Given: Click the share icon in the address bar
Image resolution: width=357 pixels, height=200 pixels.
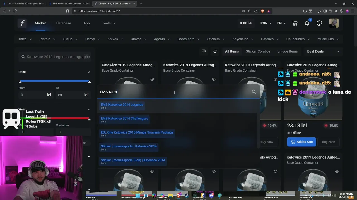Looking at the screenshot, I should pyautogui.click(x=256, y=11).
